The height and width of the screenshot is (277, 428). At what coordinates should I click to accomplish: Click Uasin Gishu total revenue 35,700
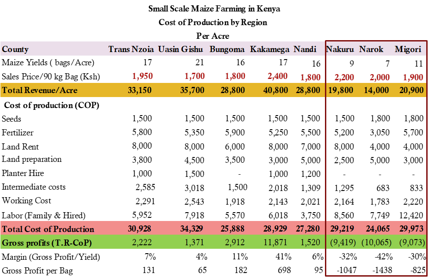coord(192,90)
